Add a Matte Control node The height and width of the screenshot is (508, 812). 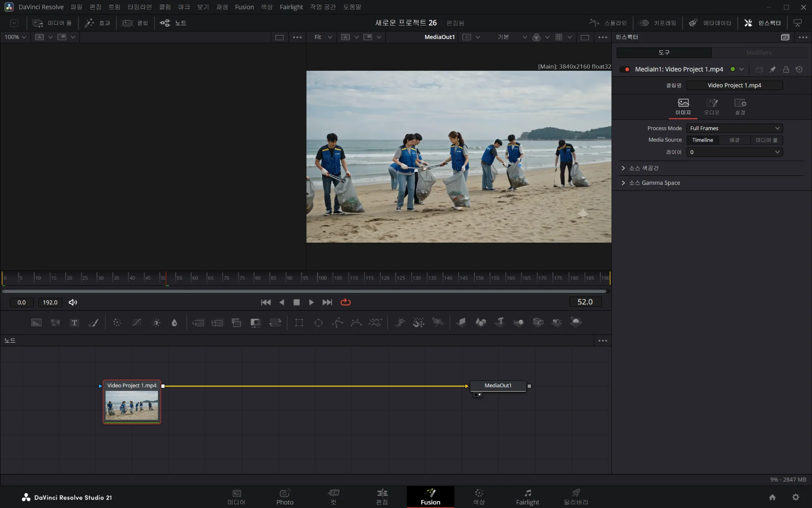pyautogui.click(x=256, y=323)
